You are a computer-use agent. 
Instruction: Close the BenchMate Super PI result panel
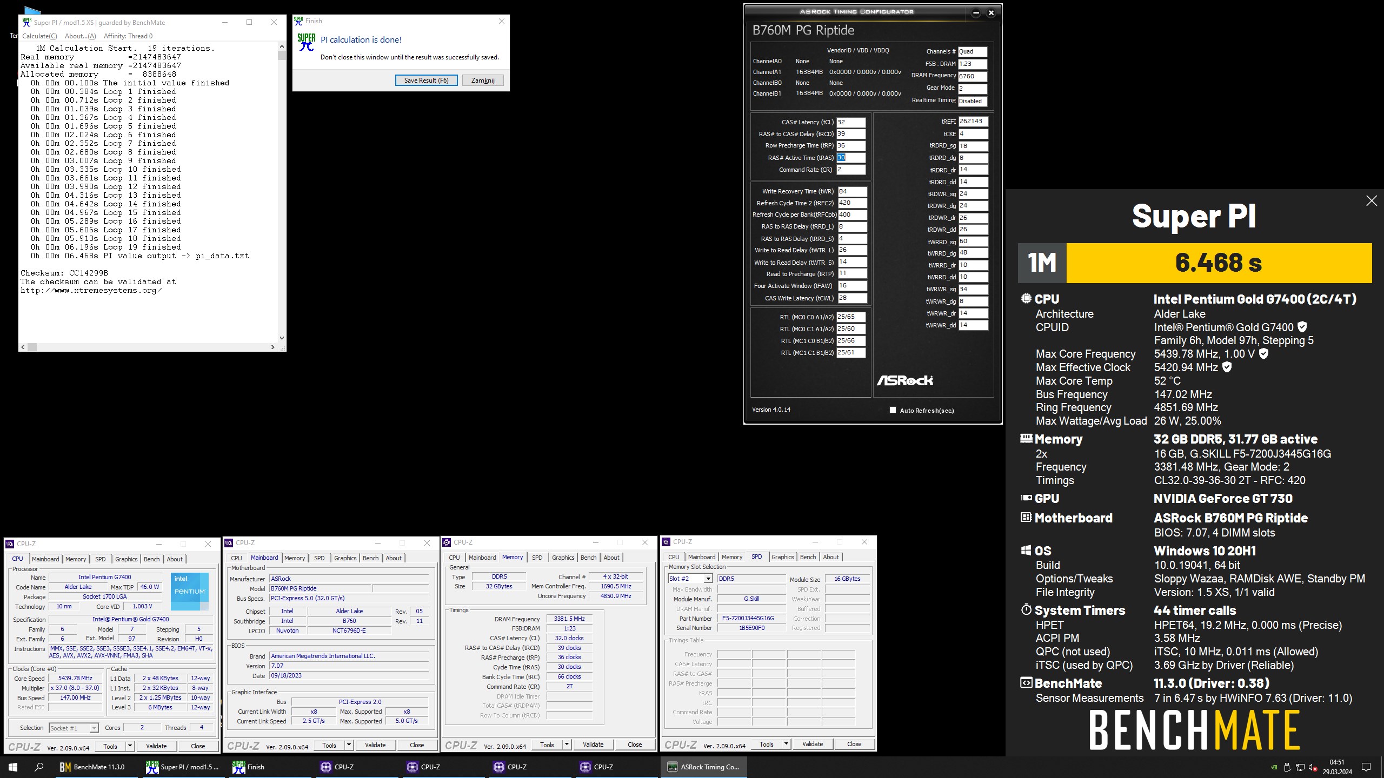coord(1371,201)
